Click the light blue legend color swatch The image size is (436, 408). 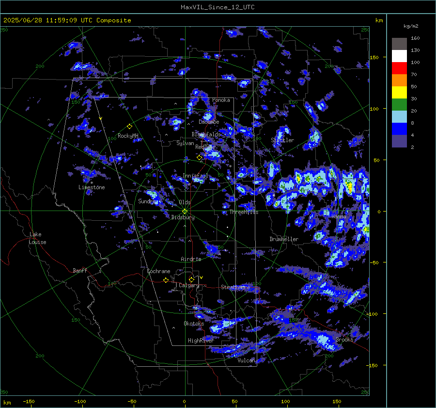coord(399,117)
